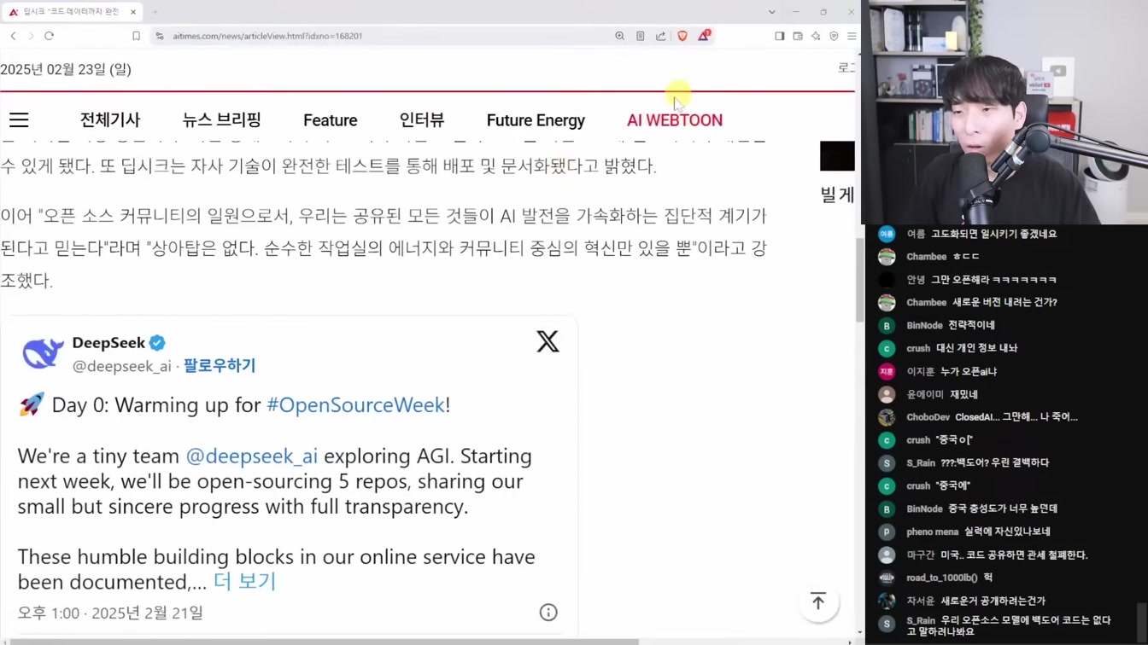
Task: Click the @deepseek_ai mention in tweet text
Action: click(252, 456)
